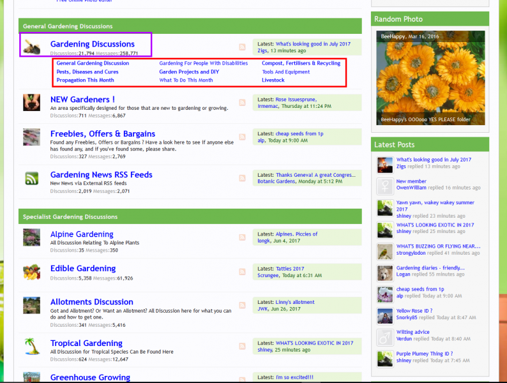
Task: Click RSS icon beside NEW Gardeners forum
Action: tap(243, 103)
